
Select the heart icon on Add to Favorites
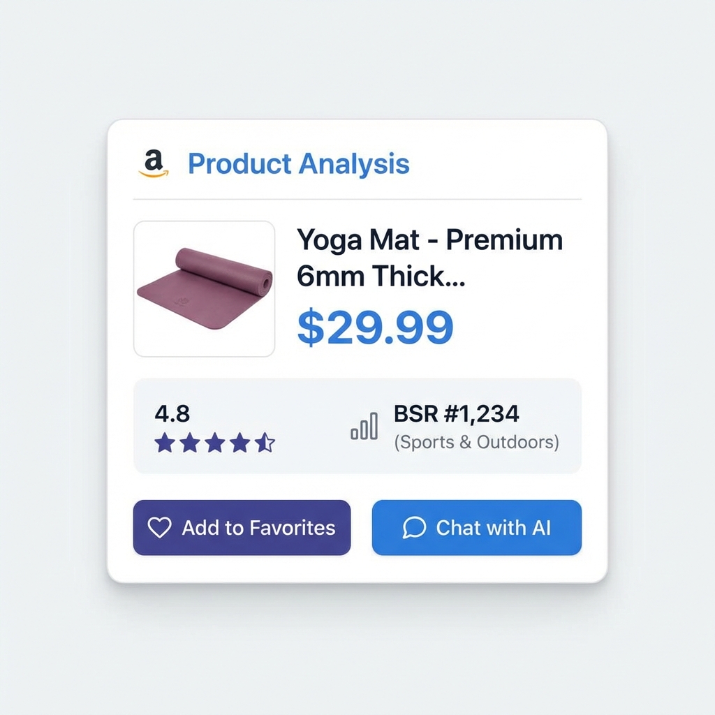161,528
